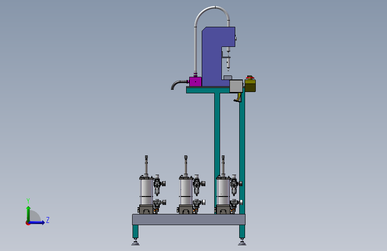Screen dimensions: 387x251
Task: Select the dark mounting block under middle cylinder
Action: pos(186,209)
